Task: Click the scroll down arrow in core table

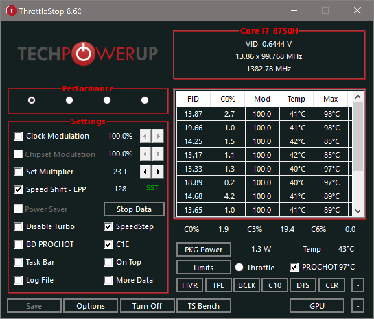Action: (x=358, y=211)
